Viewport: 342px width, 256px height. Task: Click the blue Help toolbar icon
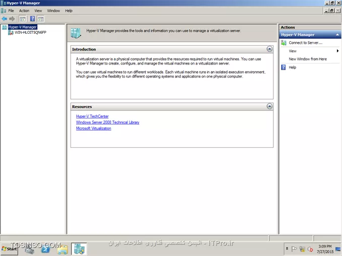(x=32, y=19)
